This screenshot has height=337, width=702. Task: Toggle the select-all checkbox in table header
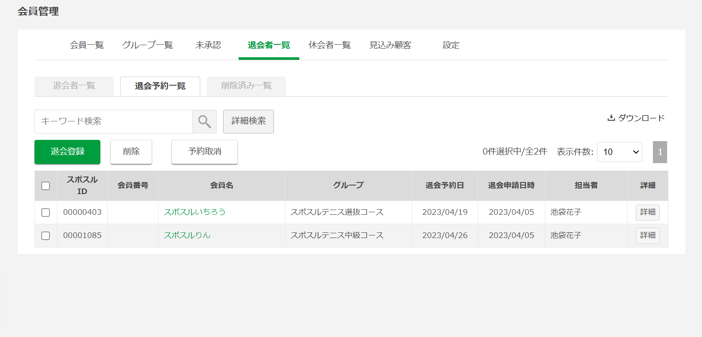click(46, 186)
